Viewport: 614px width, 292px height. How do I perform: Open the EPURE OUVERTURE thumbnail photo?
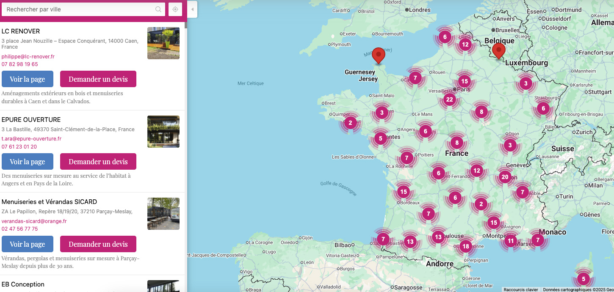tap(163, 132)
